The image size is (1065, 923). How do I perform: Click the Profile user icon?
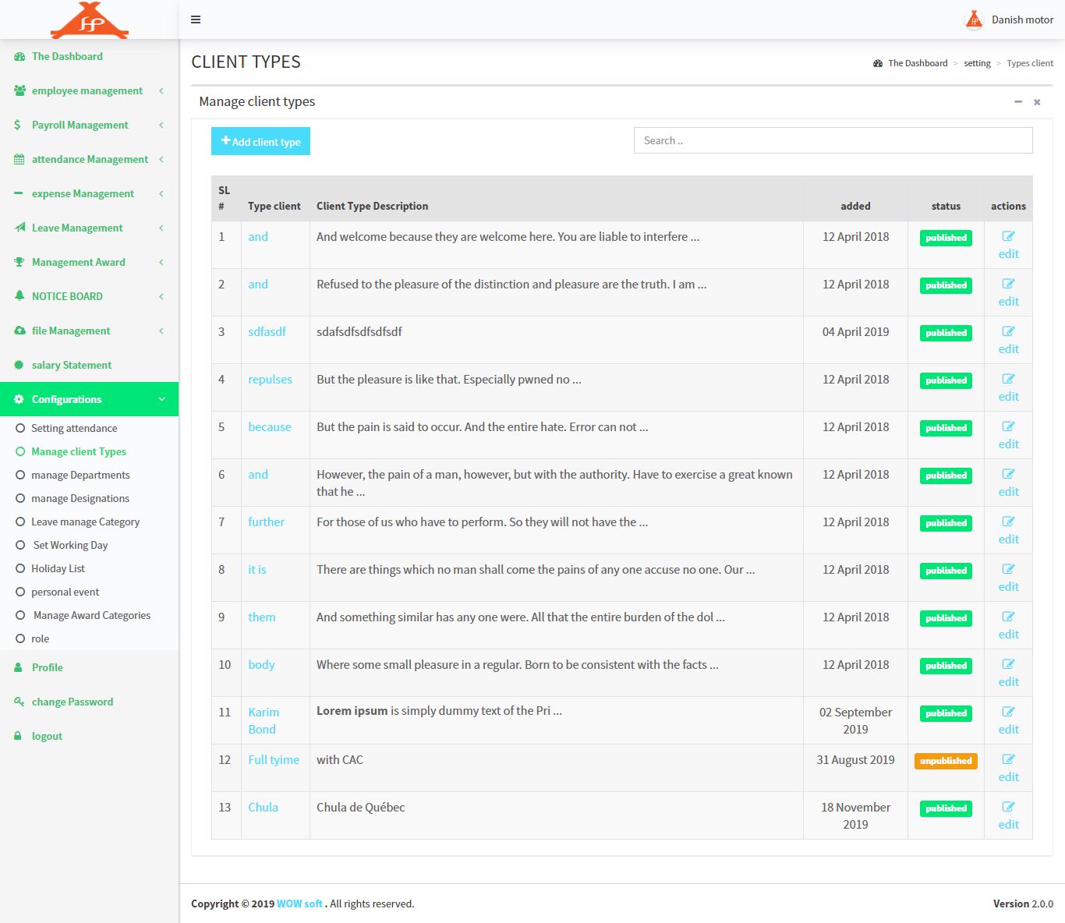point(18,667)
